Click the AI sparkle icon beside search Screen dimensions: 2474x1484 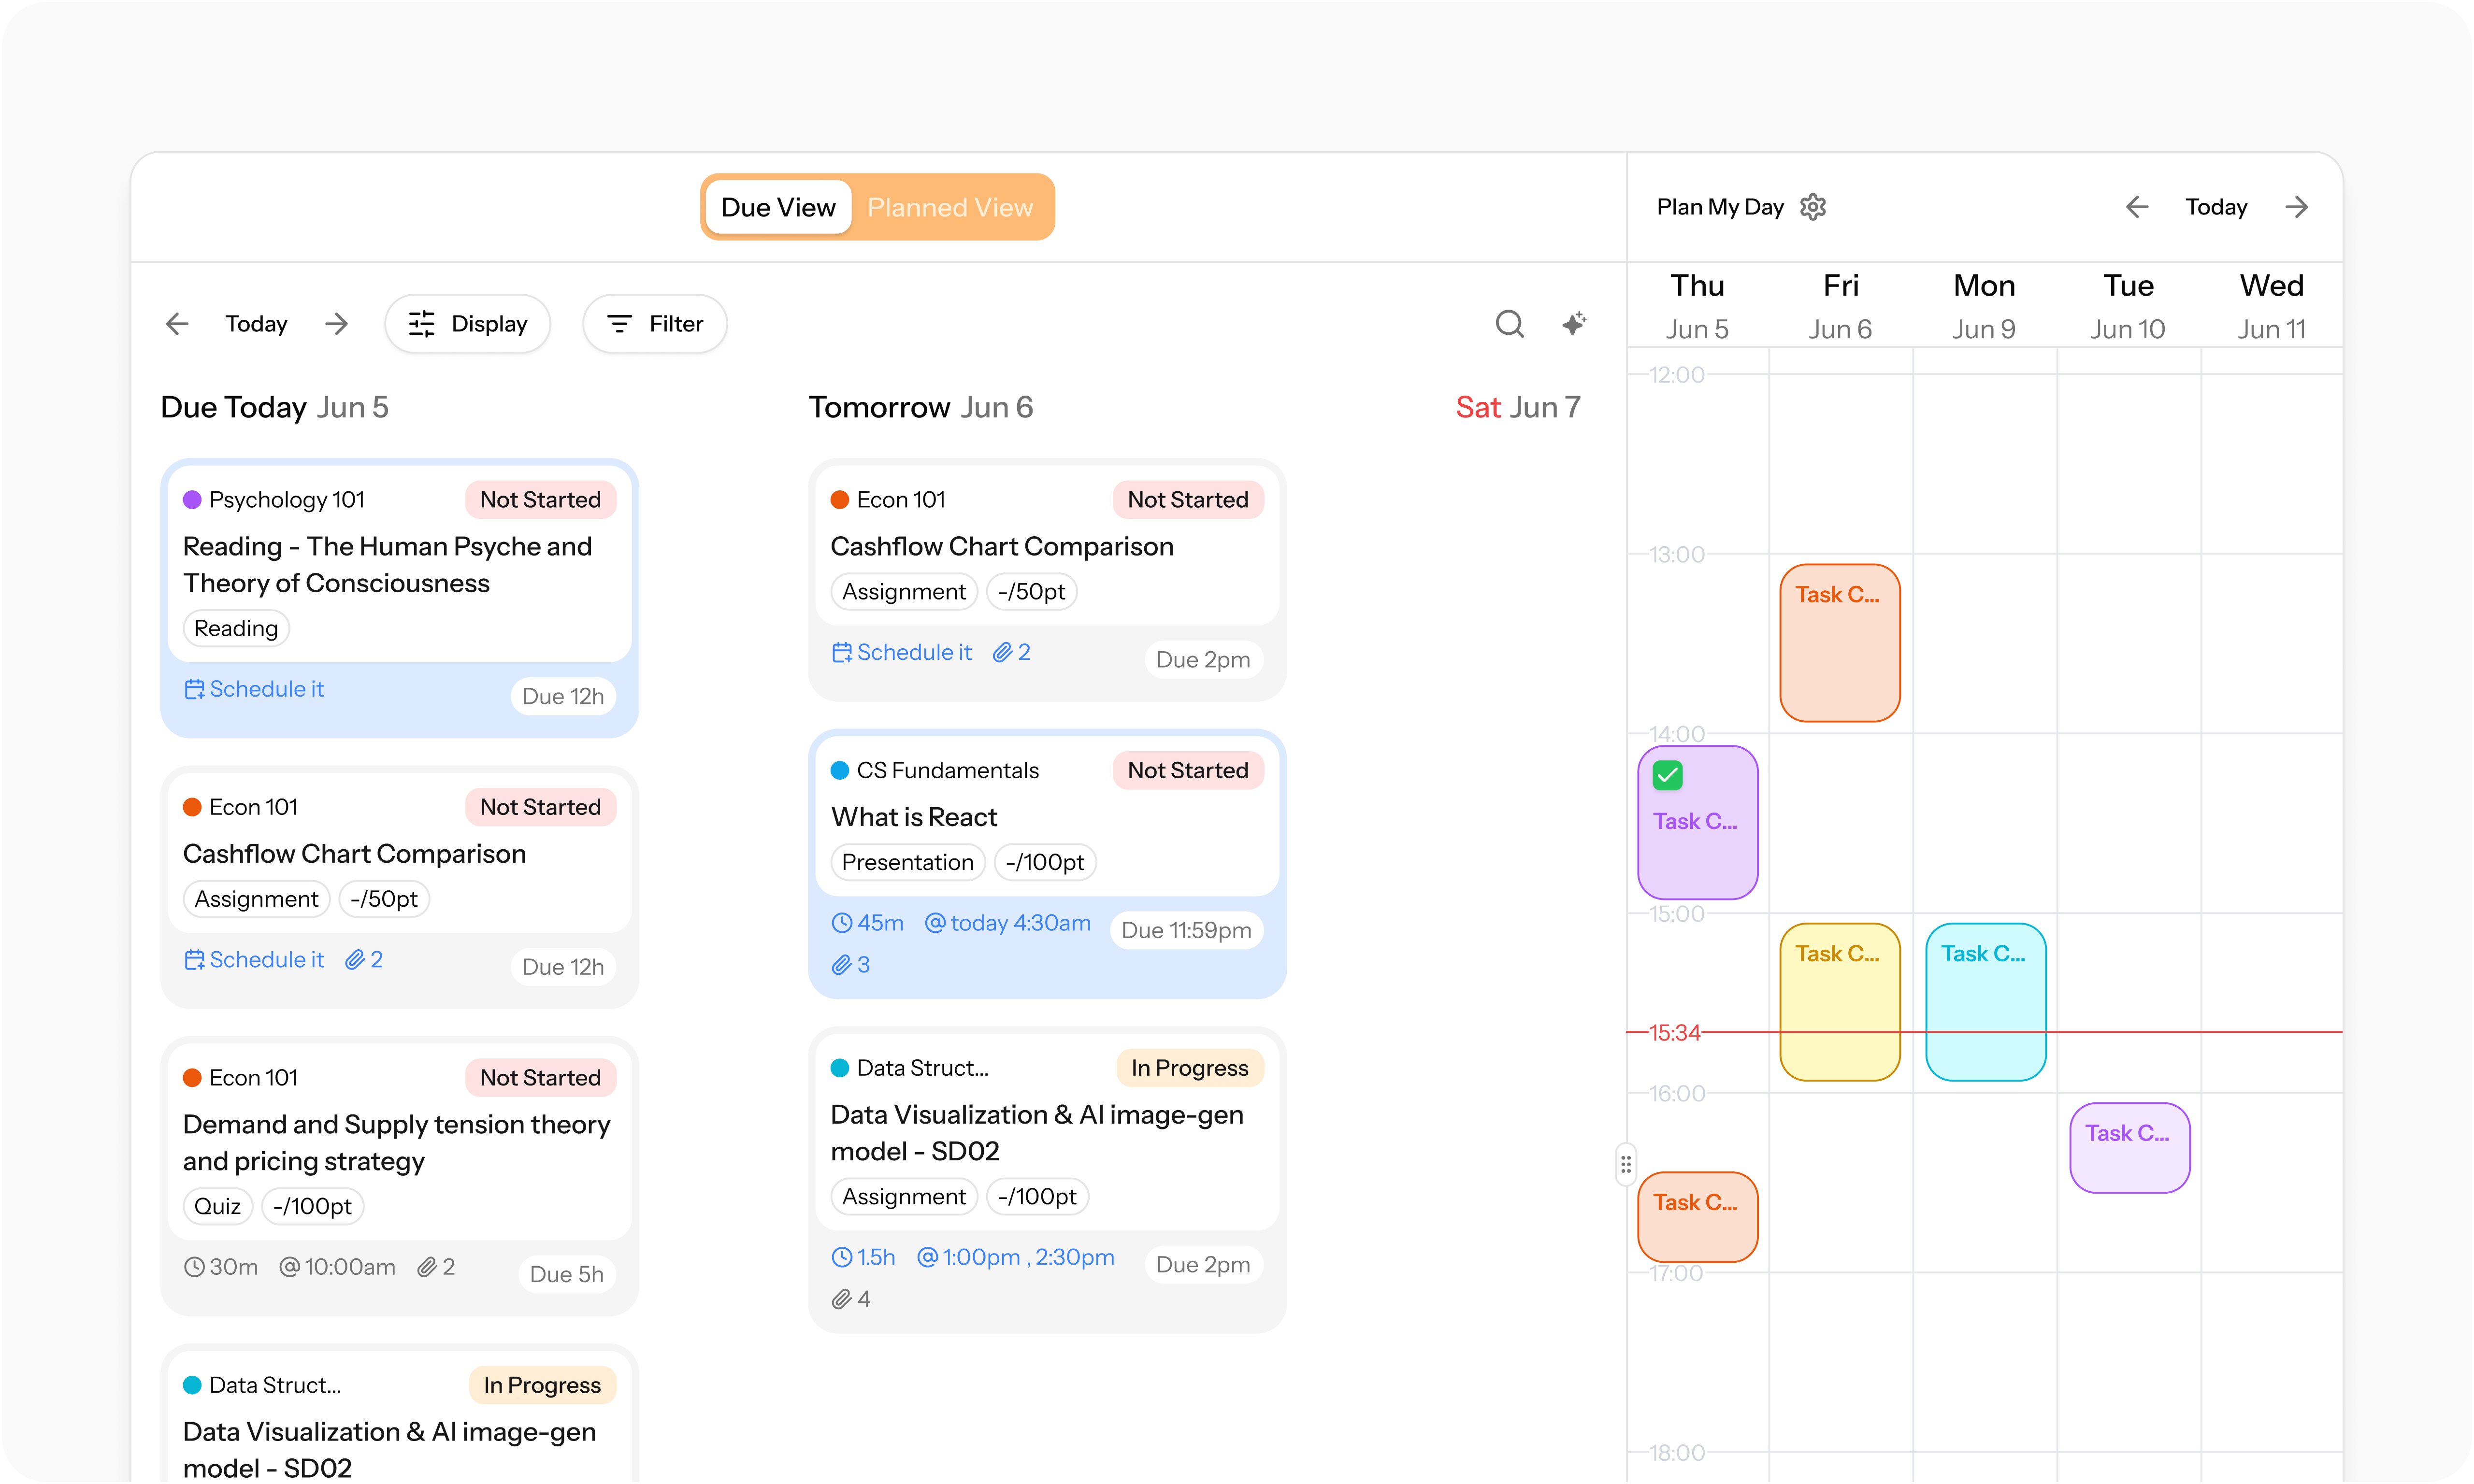1574,324
